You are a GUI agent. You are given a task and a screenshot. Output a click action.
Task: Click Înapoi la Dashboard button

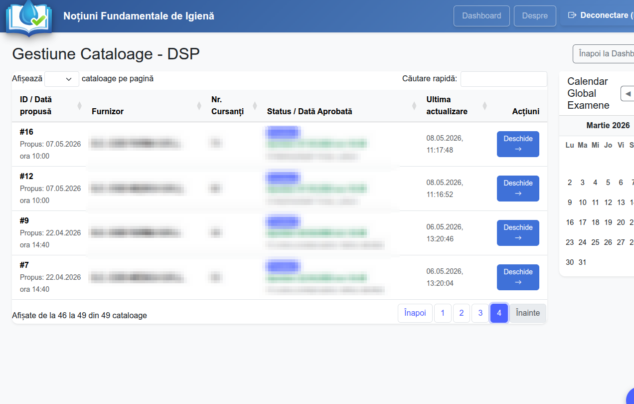point(604,54)
